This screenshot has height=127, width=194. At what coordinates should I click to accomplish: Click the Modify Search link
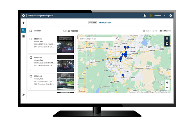105,23
